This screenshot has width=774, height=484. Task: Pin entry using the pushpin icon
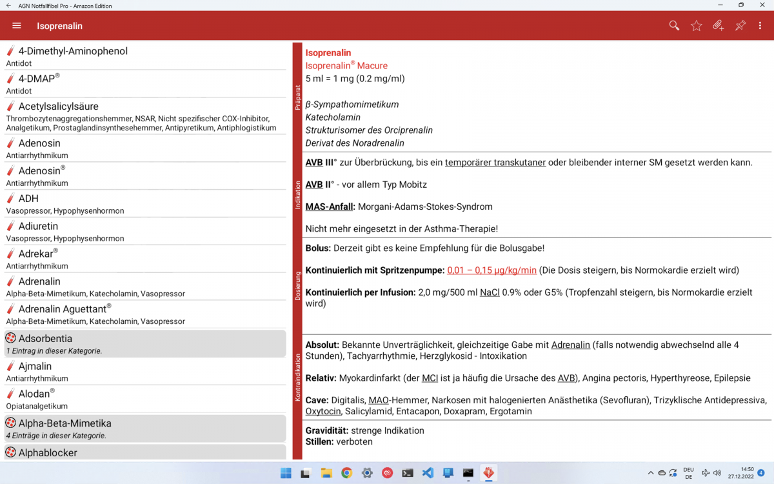(740, 26)
